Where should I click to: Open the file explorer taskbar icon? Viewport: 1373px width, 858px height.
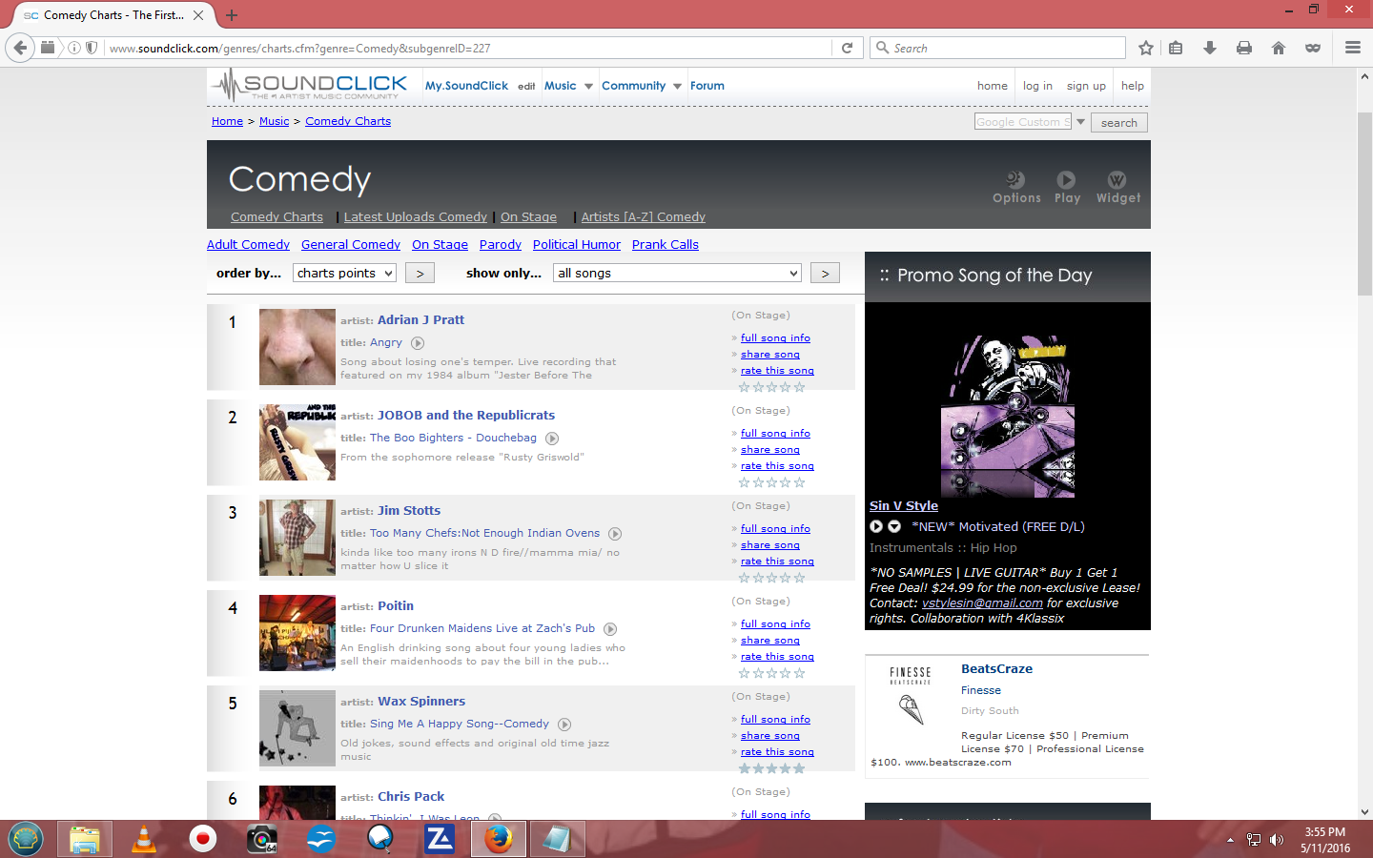84,839
